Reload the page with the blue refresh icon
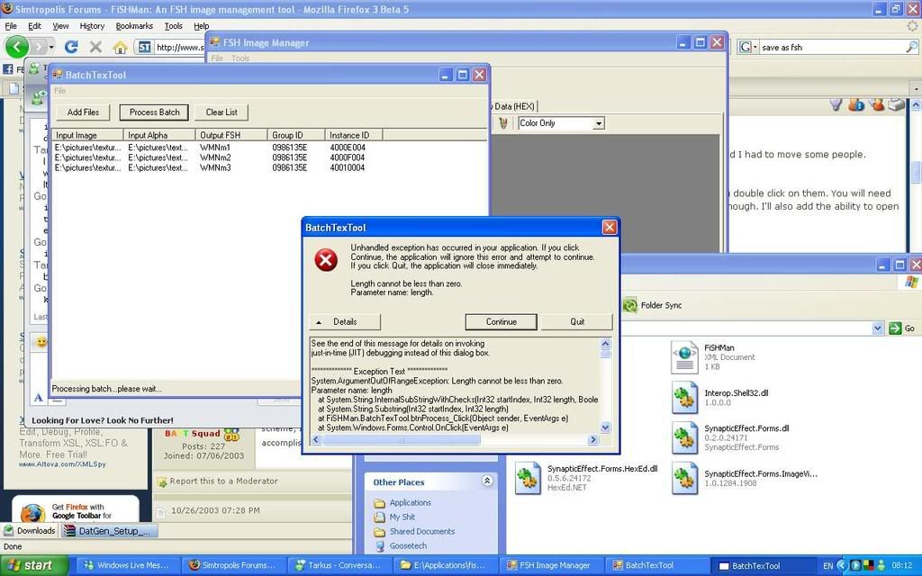922x576 pixels. (71, 47)
